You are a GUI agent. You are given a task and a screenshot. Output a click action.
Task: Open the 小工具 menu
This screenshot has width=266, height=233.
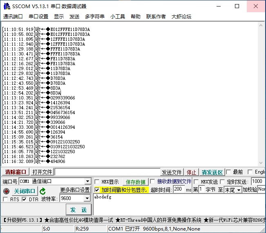pos(118,17)
